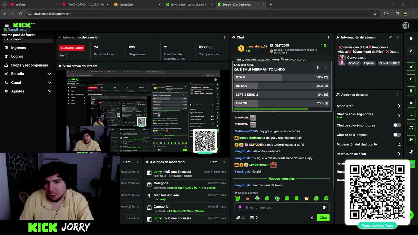This screenshot has height=235, width=418.
Task: Click the Spanish tag chip
Action: 354,63
